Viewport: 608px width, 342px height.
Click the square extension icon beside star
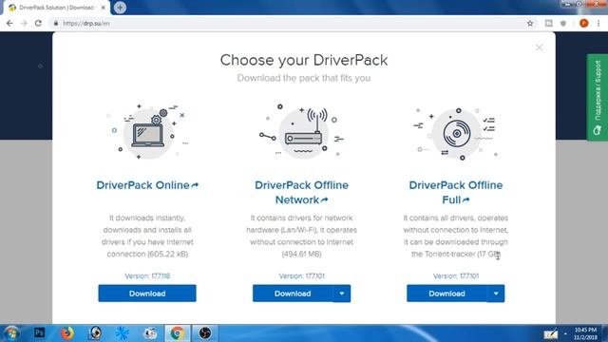(x=549, y=23)
